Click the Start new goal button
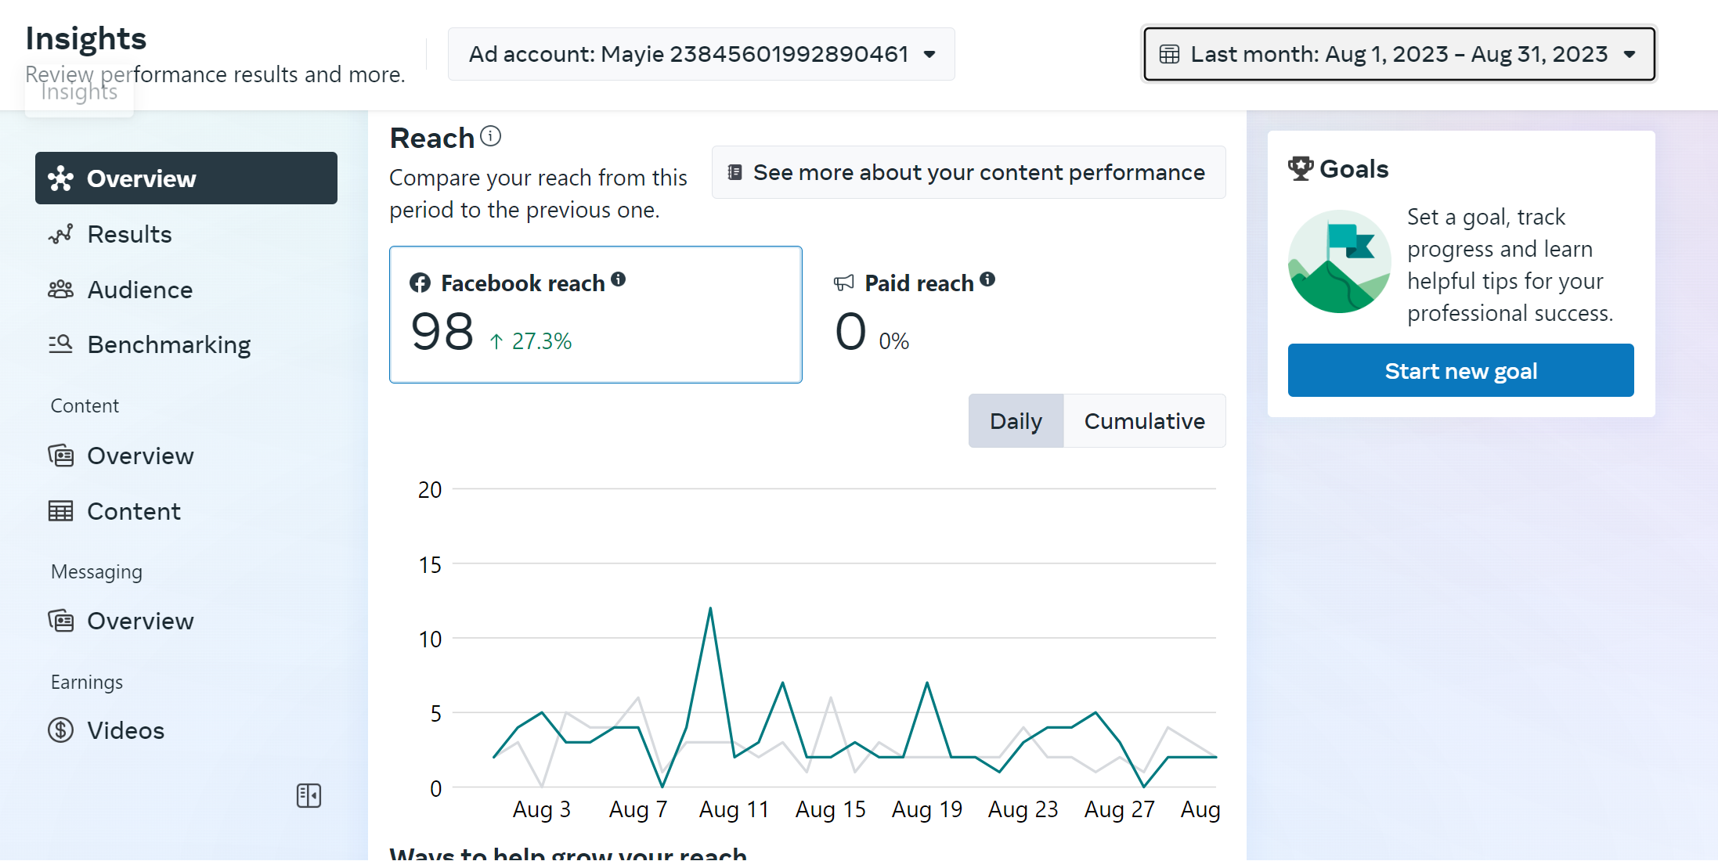 [1460, 370]
